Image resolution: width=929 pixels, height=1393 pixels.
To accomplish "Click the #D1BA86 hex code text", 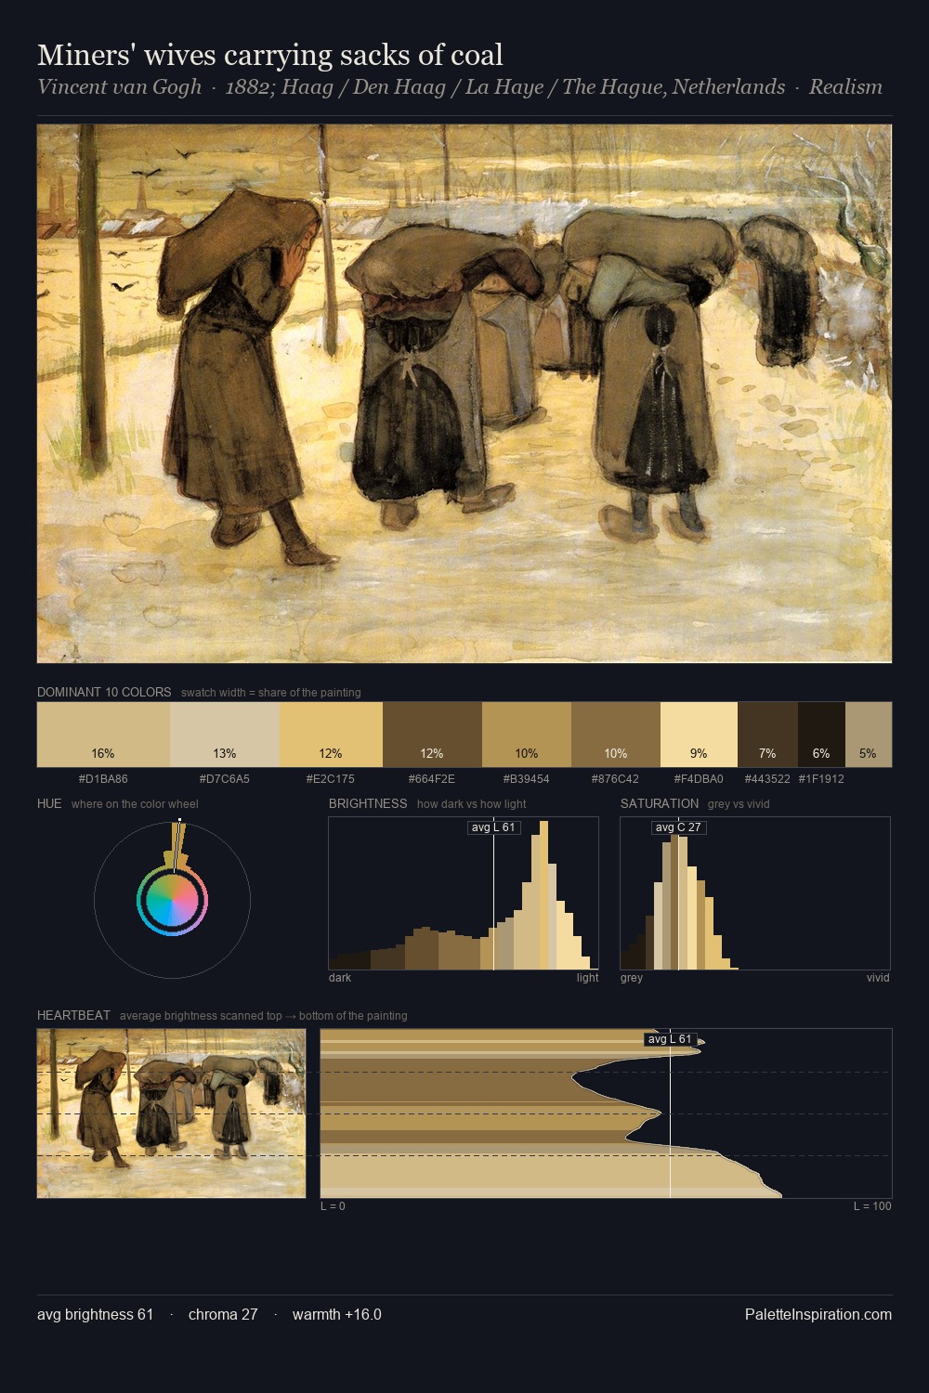I will [103, 779].
